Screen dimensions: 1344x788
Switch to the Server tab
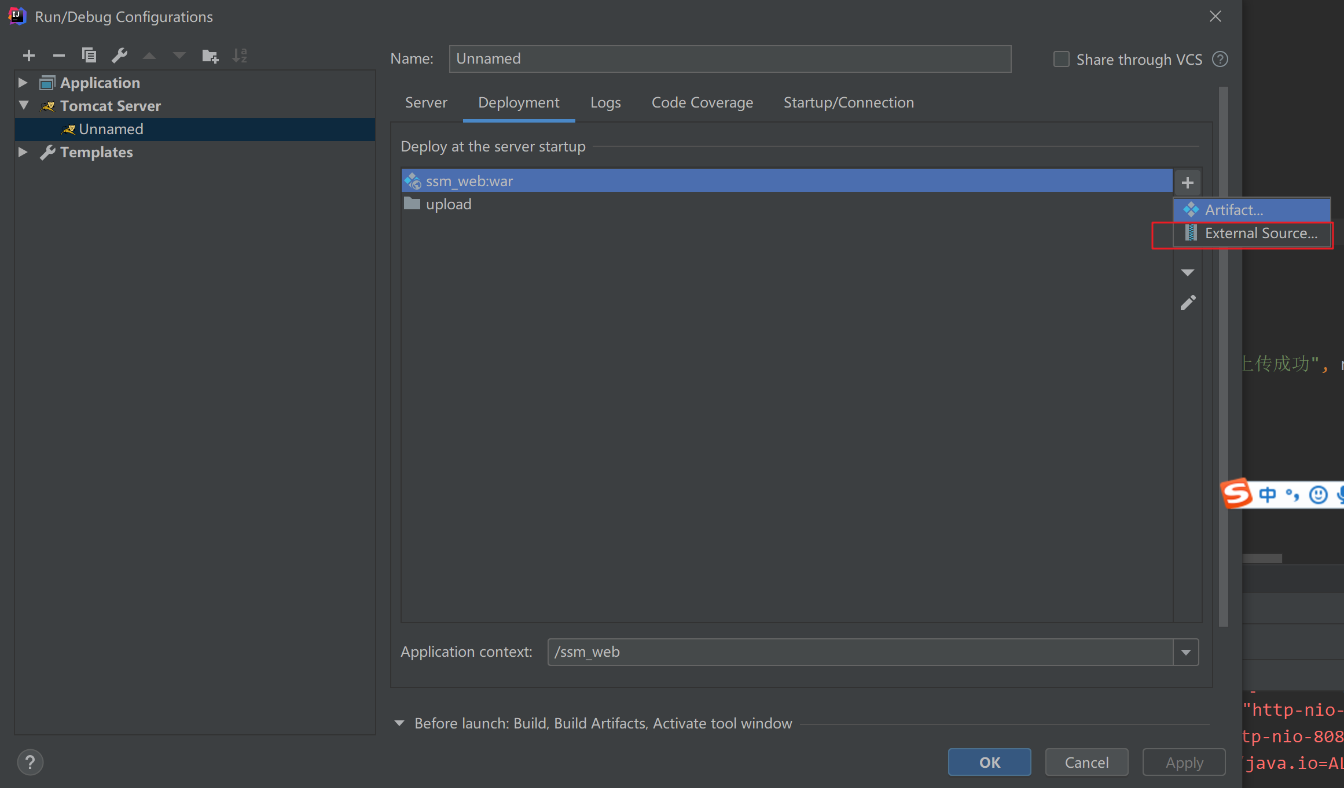coord(426,103)
